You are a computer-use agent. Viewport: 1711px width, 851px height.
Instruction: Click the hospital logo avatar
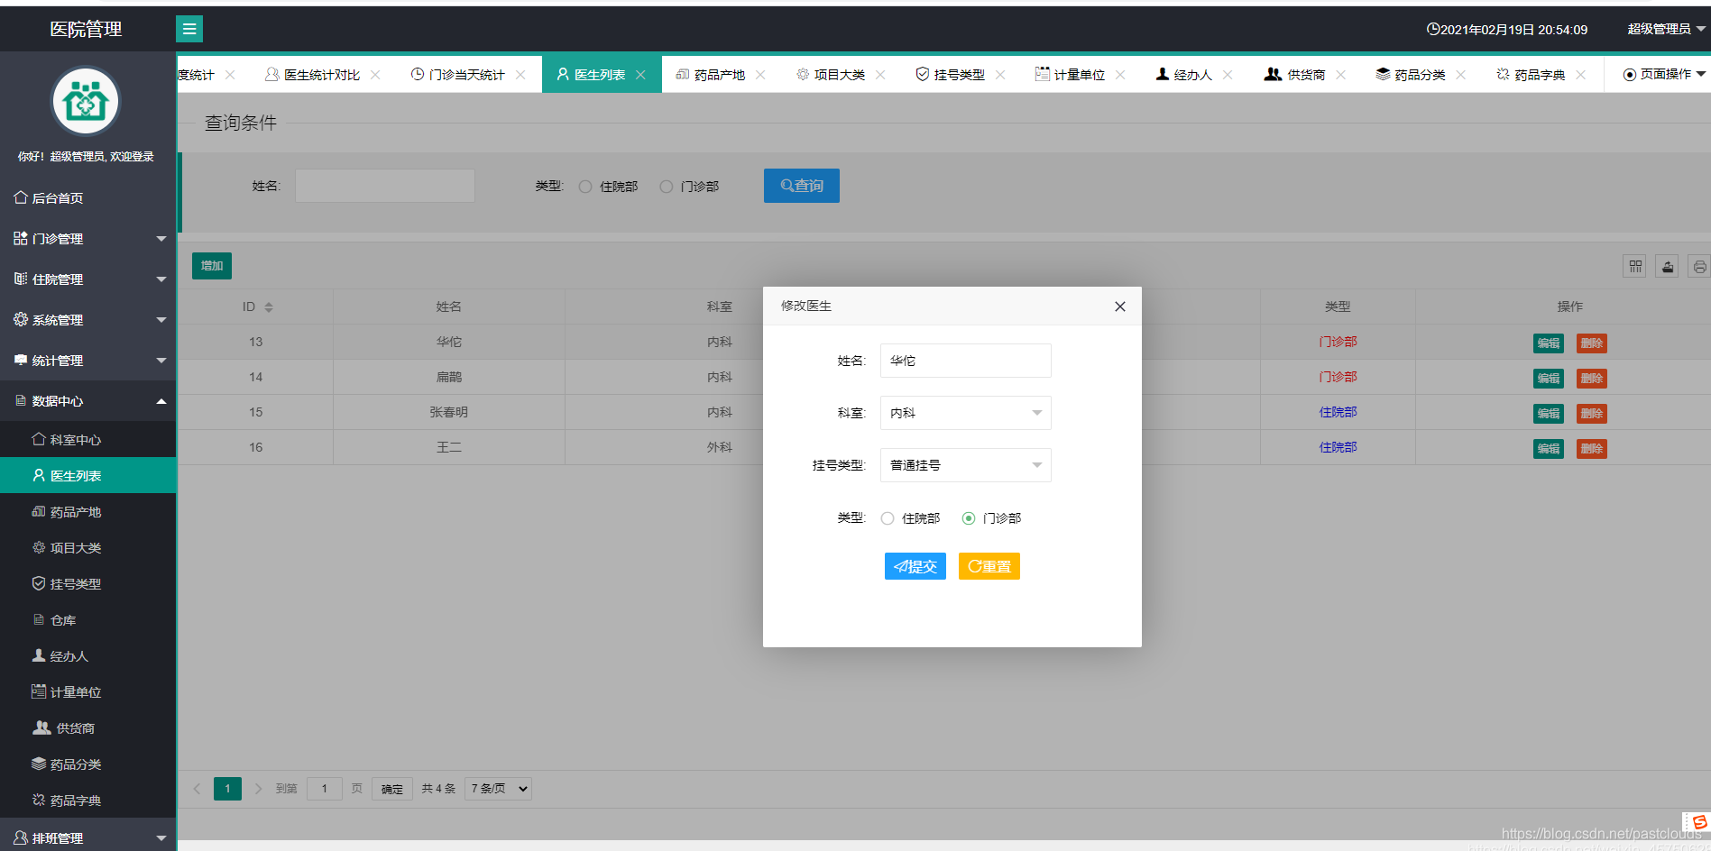coord(86,102)
